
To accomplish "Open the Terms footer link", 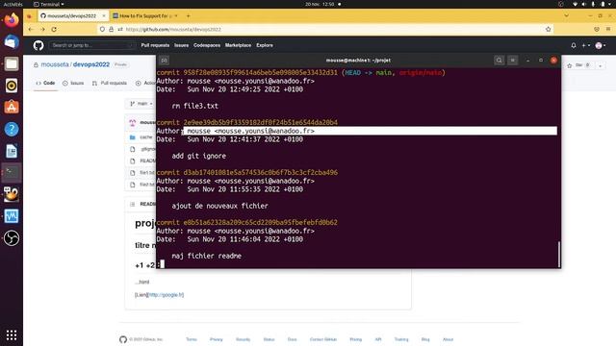I will [x=192, y=339].
